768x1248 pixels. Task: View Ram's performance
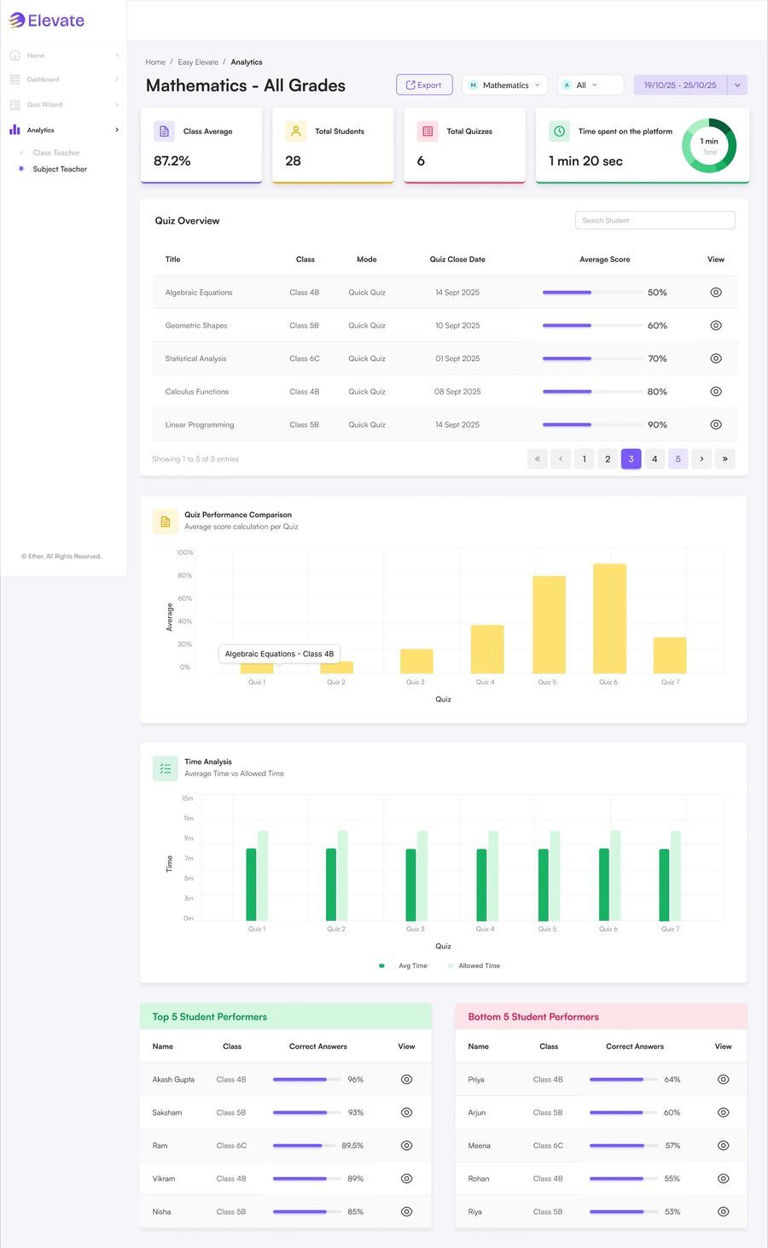(x=407, y=1146)
